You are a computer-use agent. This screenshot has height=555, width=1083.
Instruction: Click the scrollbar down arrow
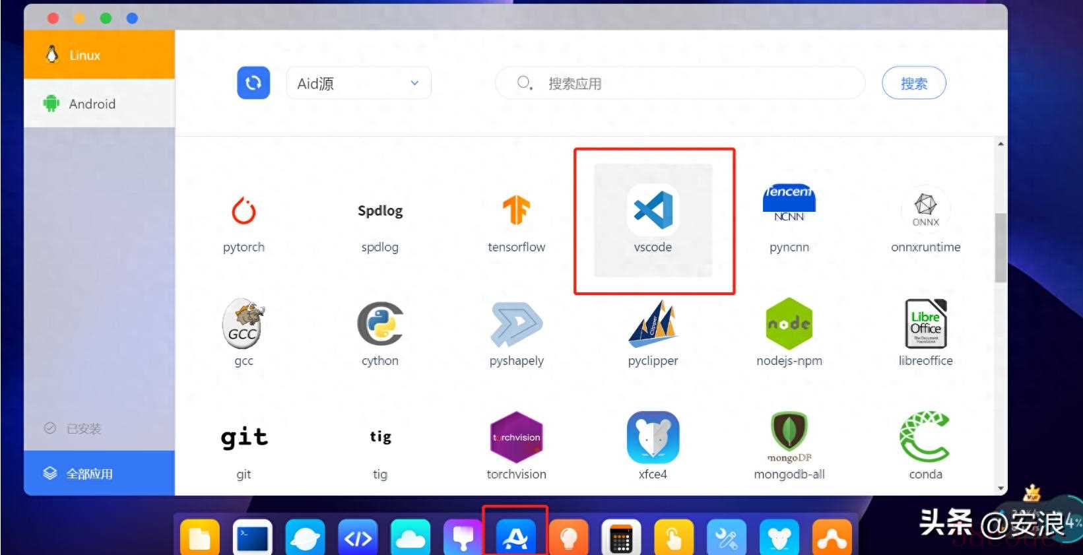1001,489
